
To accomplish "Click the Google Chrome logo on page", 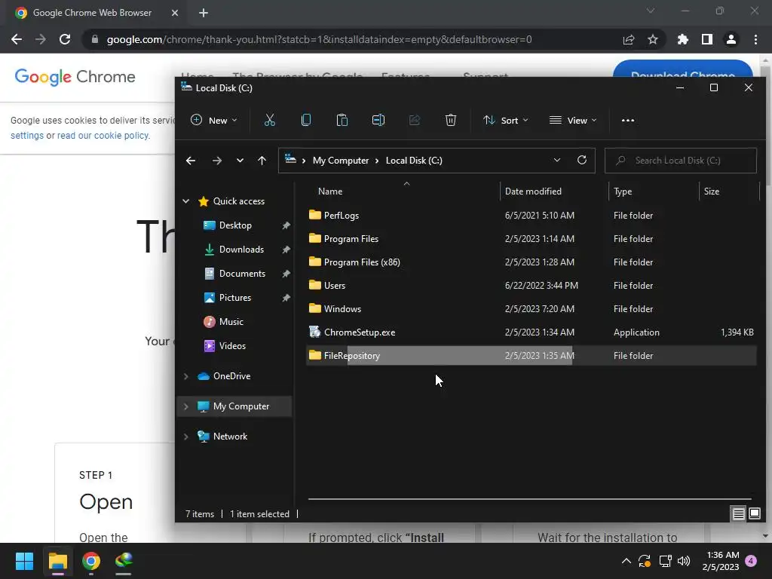I will 75,77.
